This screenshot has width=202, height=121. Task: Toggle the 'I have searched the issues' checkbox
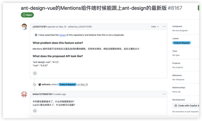tap(36, 35)
